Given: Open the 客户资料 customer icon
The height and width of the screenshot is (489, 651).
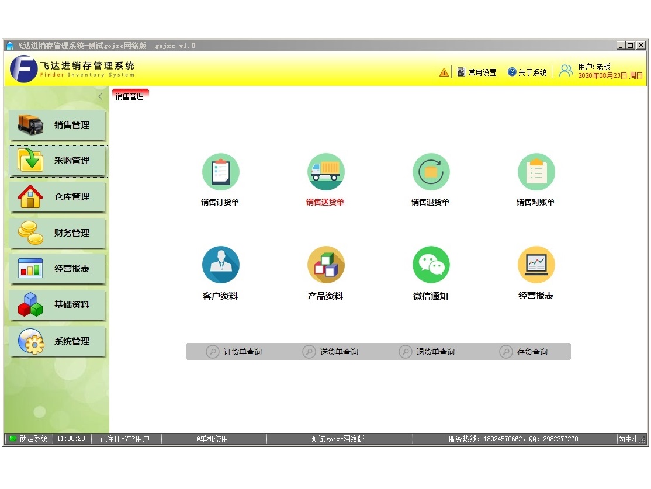Looking at the screenshot, I should click(x=220, y=265).
